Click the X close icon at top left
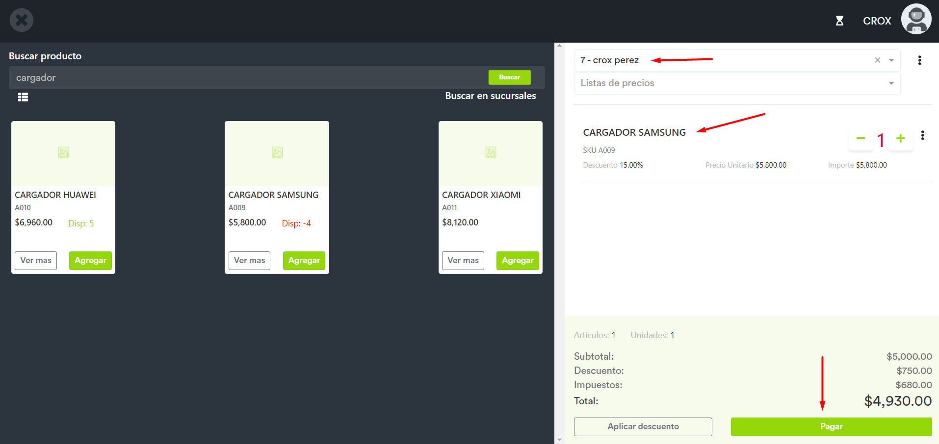 click(x=22, y=21)
